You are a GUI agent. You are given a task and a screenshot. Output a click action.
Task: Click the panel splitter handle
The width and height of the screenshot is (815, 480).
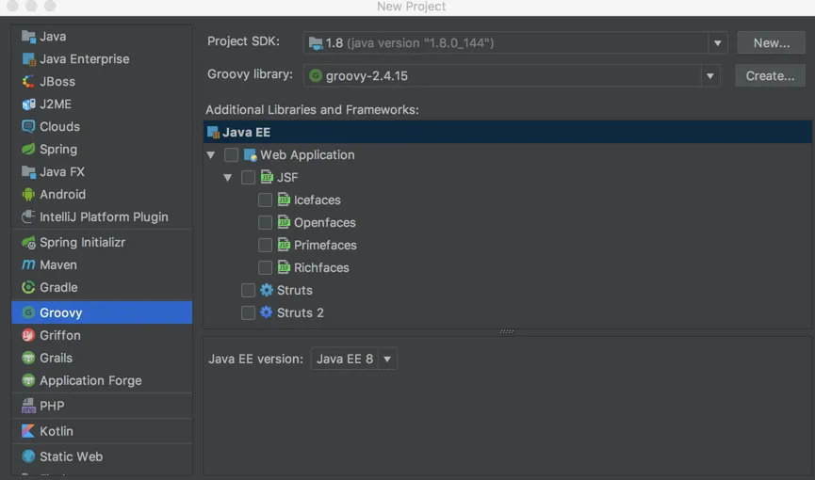507,331
